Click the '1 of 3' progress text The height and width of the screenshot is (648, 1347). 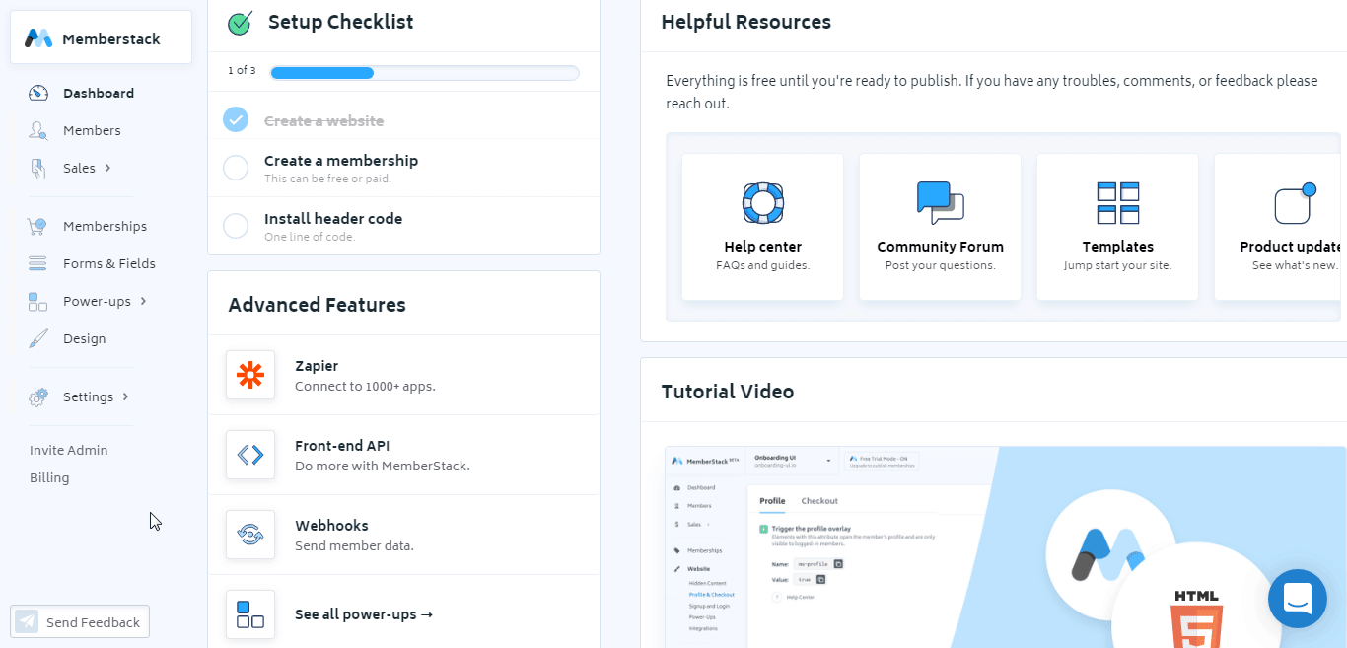coord(242,71)
